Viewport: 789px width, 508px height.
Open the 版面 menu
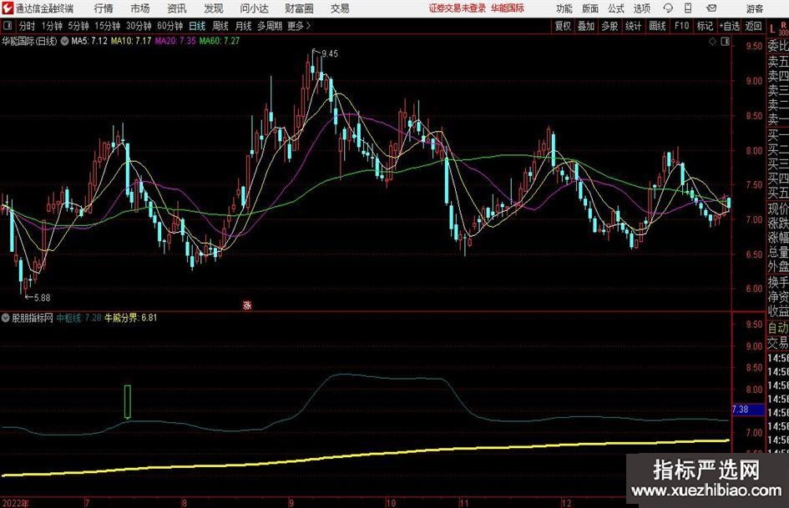[x=589, y=8]
